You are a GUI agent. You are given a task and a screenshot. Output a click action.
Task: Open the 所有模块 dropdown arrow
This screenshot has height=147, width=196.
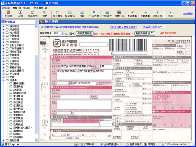click(x=36, y=22)
